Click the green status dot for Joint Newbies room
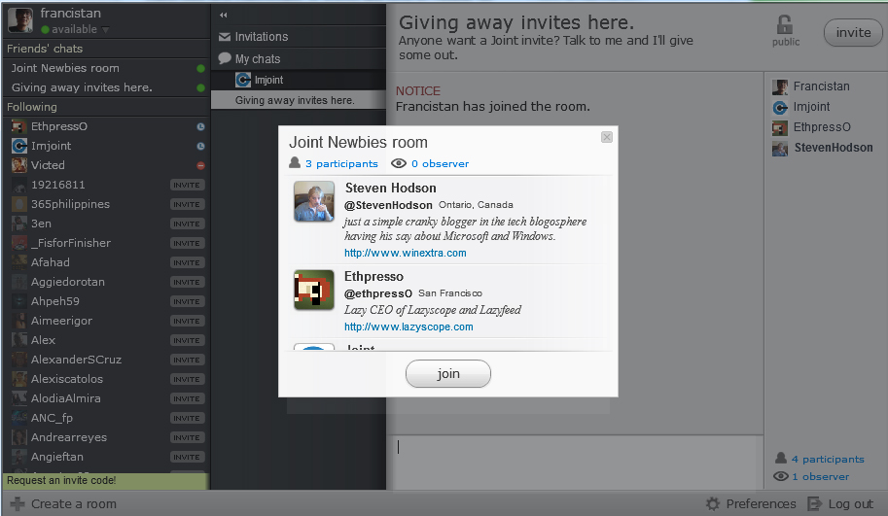888x516 pixels. pyautogui.click(x=200, y=68)
